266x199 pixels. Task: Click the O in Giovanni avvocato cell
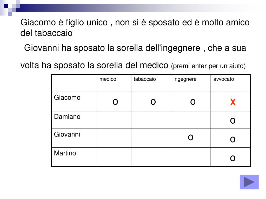coord(233,139)
